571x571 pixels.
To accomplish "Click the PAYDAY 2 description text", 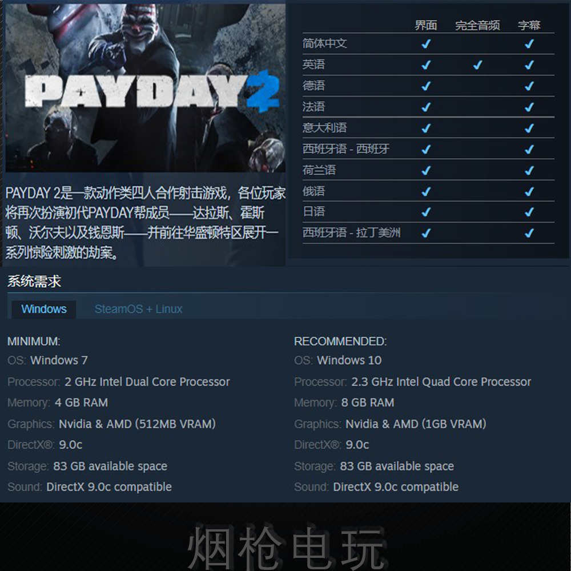I will [145, 223].
